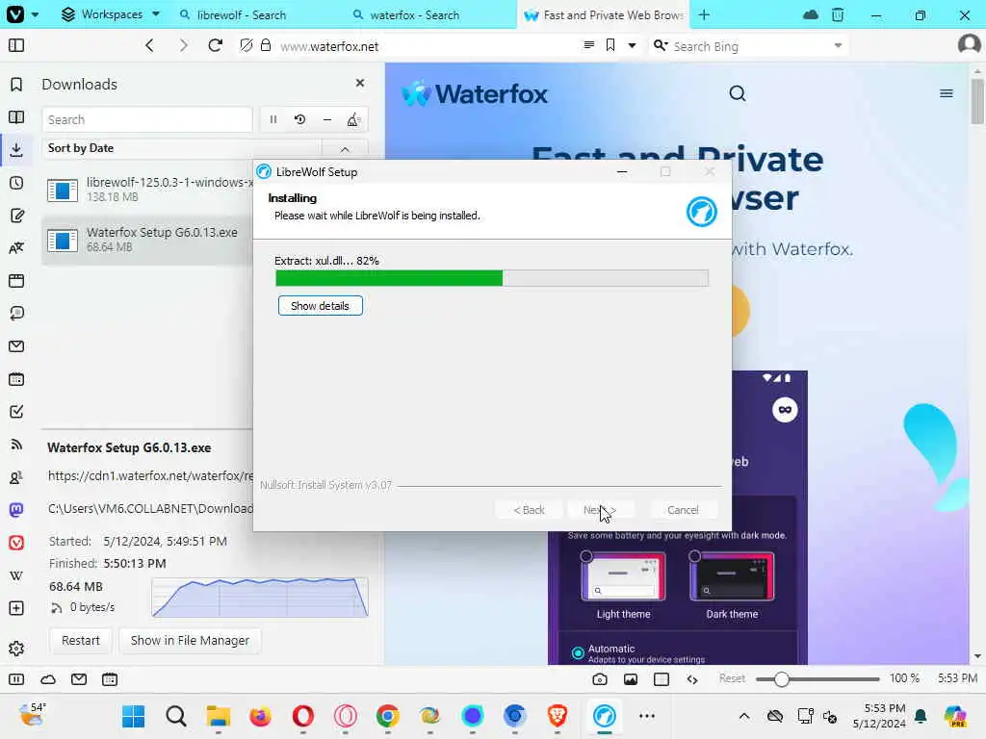Toggle images and animations in status bar
The image size is (986, 739).
(x=630, y=679)
